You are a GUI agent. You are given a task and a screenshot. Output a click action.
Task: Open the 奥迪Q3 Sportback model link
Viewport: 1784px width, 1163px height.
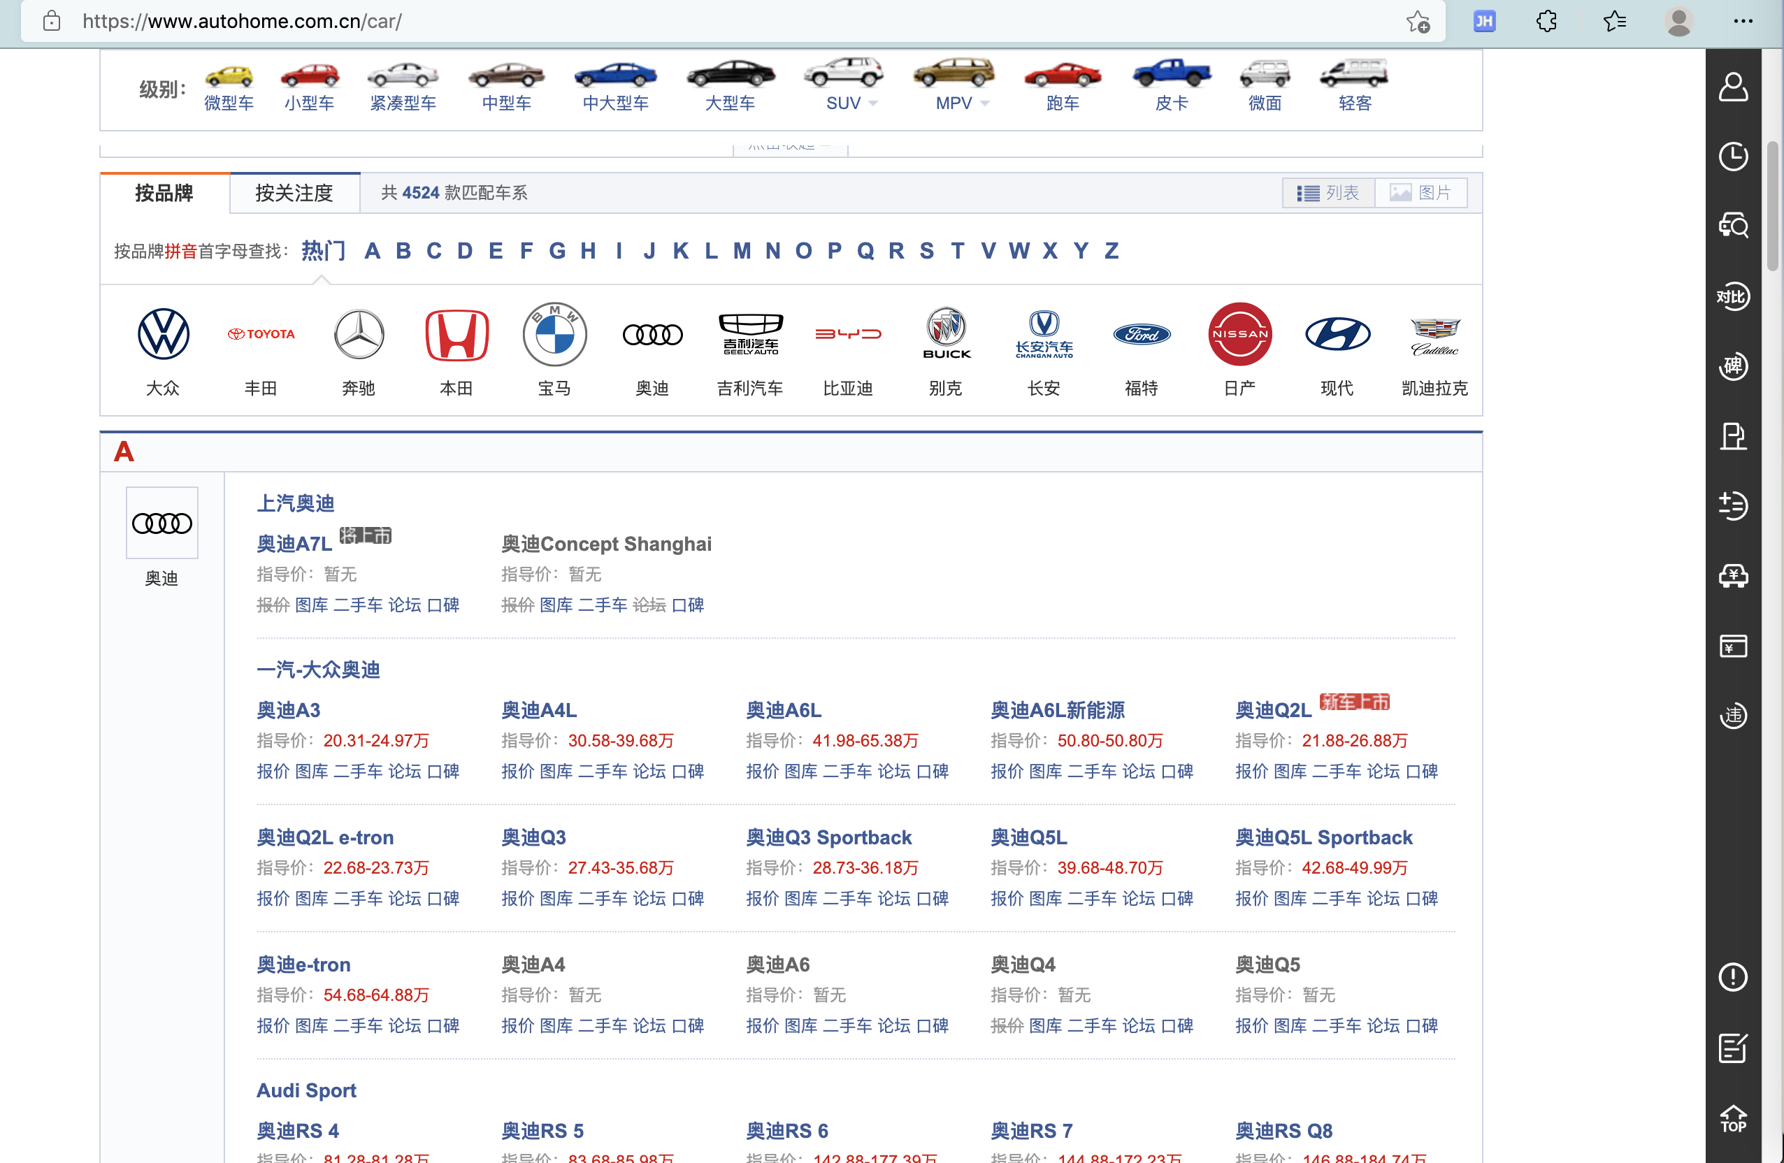click(829, 837)
